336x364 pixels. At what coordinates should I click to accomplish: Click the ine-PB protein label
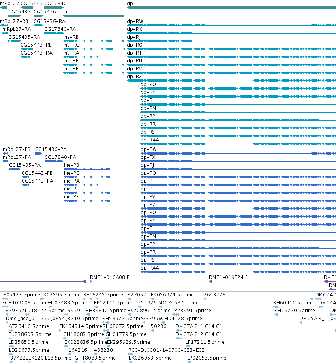tap(71, 165)
